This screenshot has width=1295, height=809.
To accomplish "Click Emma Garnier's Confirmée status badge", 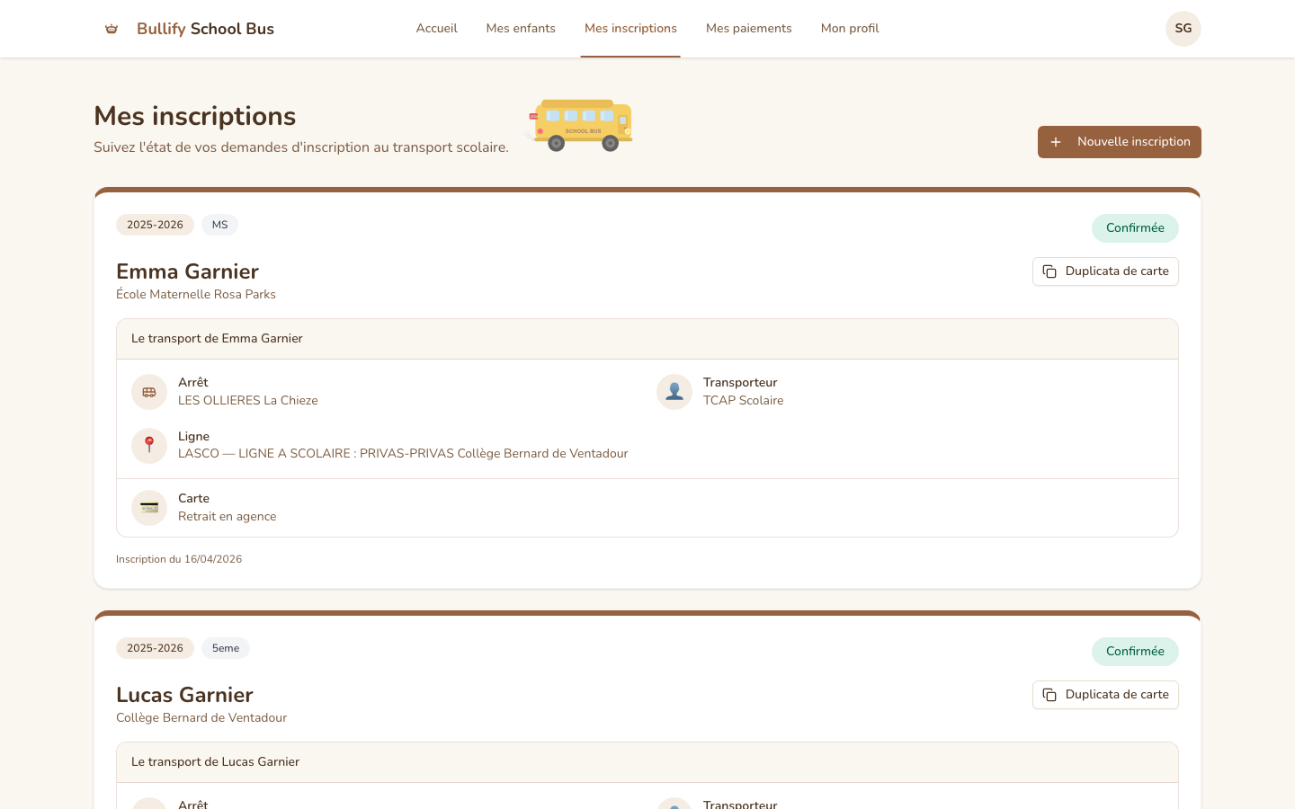I will coord(1135,228).
